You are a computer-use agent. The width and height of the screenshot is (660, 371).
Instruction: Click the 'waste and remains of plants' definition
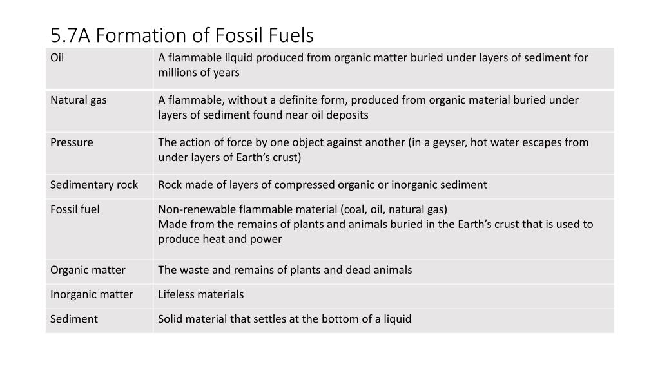tap(285, 270)
